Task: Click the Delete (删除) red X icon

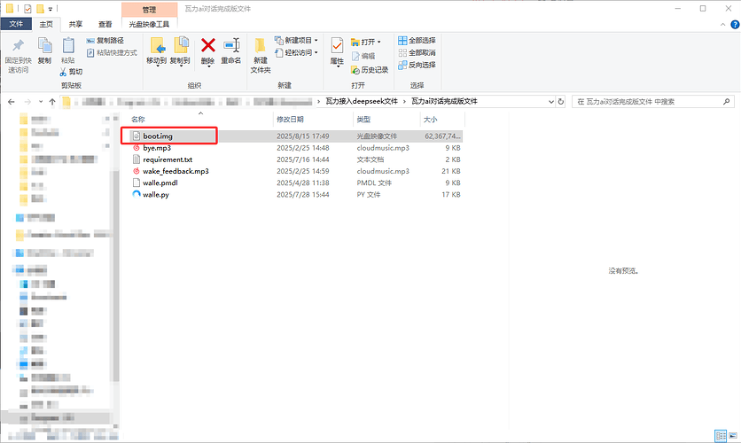Action: [x=208, y=46]
